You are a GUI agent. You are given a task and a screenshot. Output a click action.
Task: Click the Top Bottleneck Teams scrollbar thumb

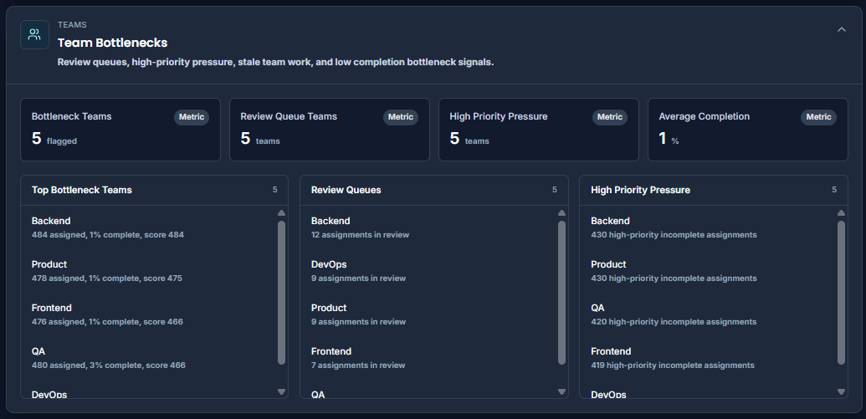point(282,293)
